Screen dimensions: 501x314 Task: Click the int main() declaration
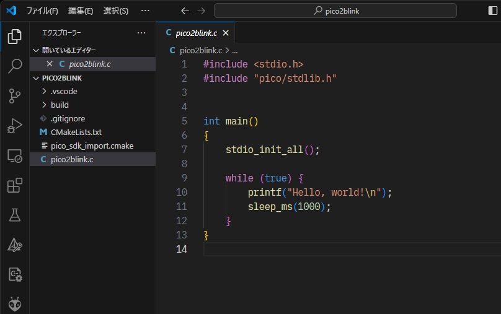pos(231,121)
